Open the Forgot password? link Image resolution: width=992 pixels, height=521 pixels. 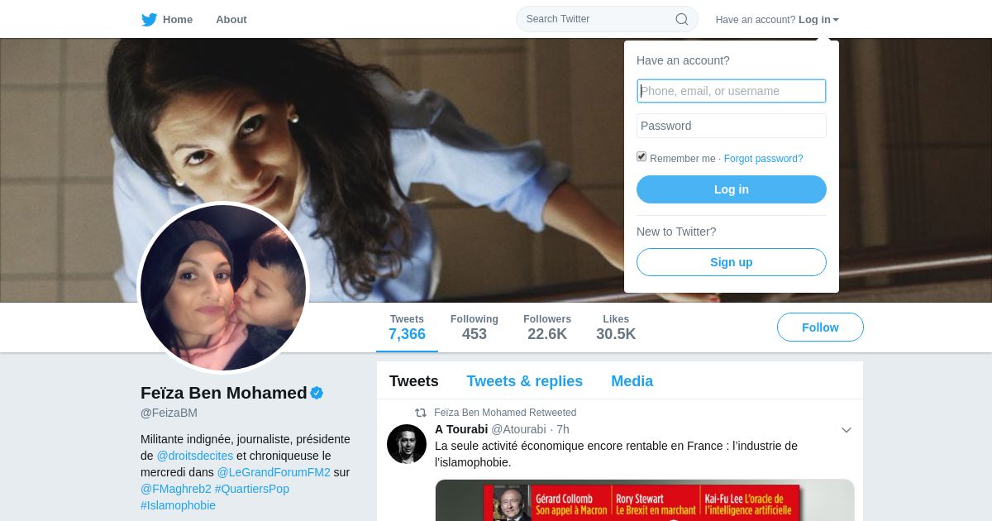pos(763,159)
